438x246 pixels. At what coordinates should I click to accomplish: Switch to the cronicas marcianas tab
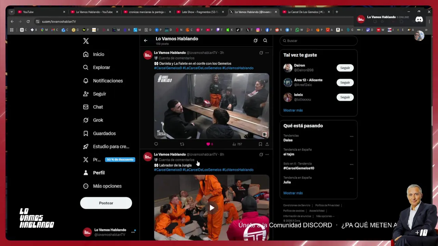click(x=147, y=12)
